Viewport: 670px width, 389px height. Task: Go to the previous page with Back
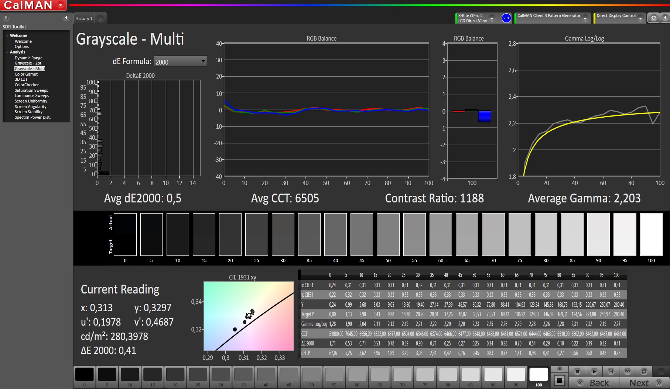click(x=594, y=383)
